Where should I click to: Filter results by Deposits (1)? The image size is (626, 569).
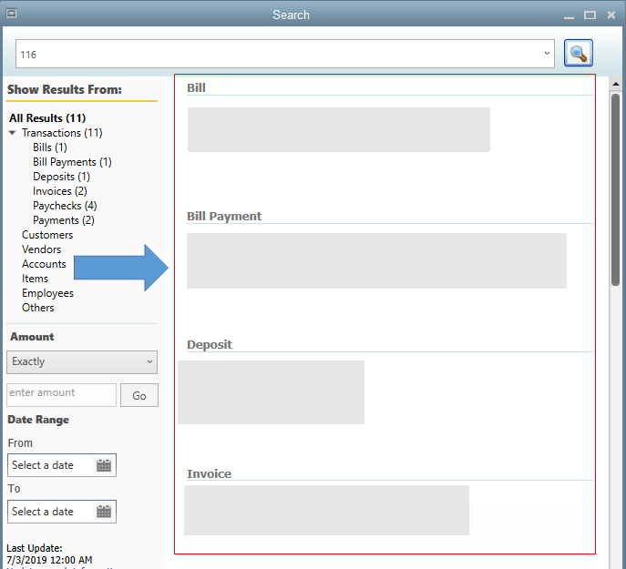tap(61, 177)
